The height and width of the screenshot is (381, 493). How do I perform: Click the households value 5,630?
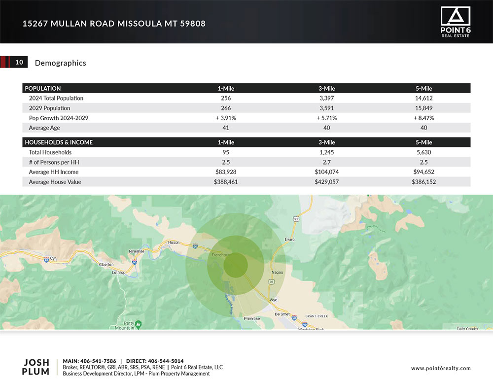(x=424, y=152)
